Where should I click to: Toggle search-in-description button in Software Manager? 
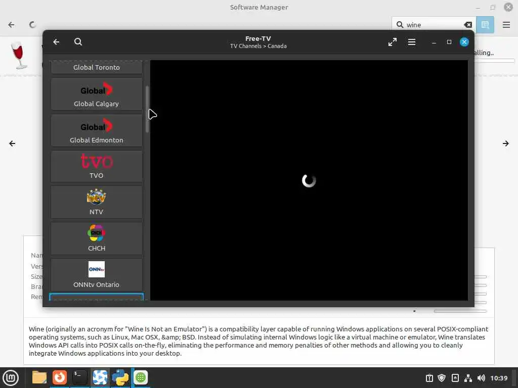pos(485,25)
